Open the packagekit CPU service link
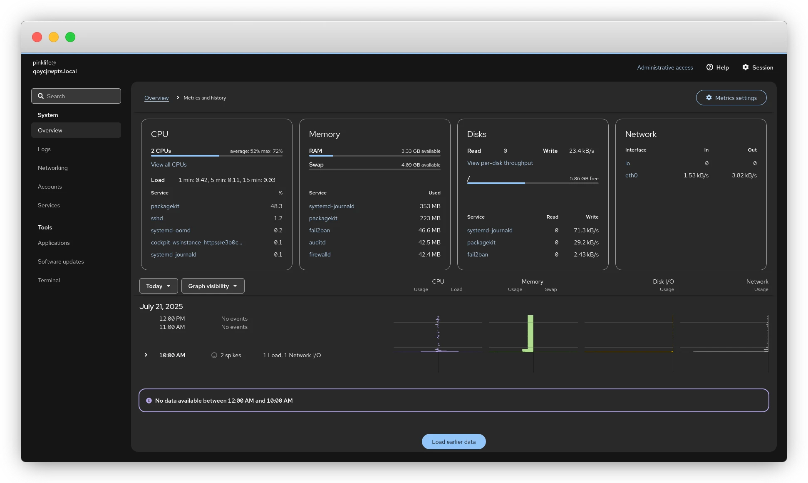Image resolution: width=808 pixels, height=483 pixels. (x=165, y=206)
